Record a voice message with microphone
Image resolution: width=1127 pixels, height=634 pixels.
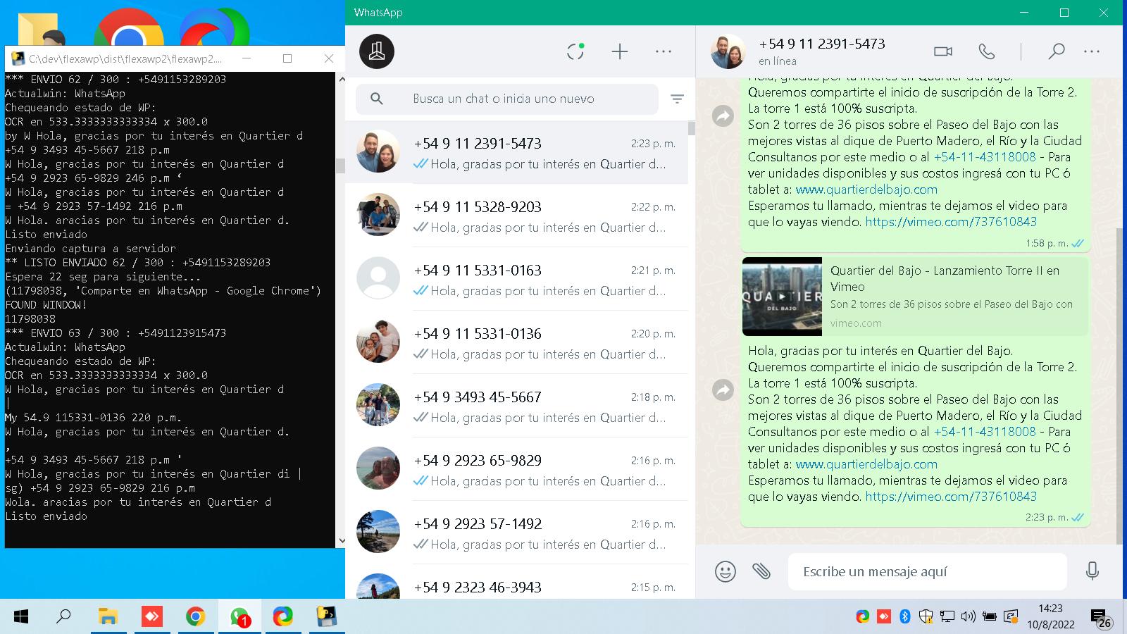(1092, 571)
